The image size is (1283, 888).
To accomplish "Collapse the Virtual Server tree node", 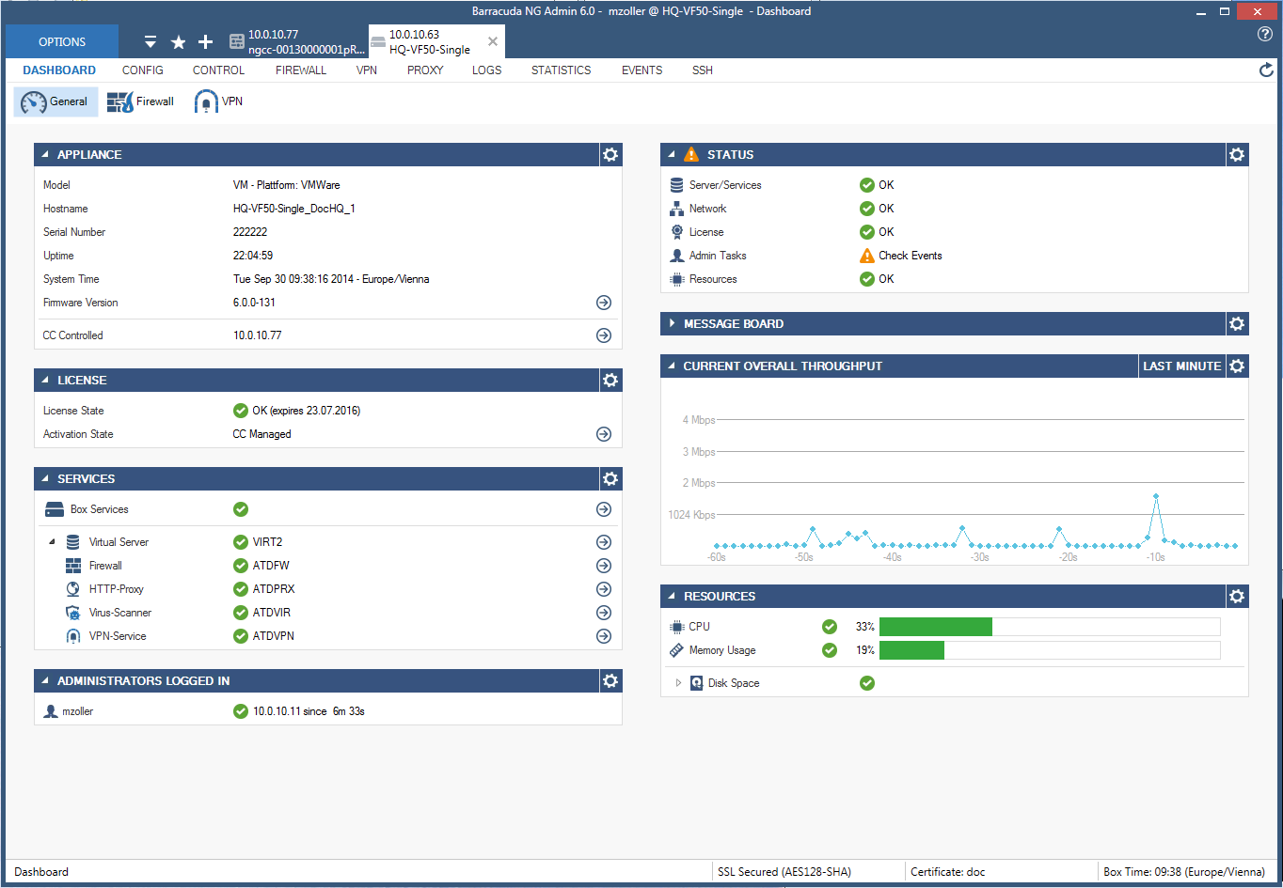I will click(52, 542).
